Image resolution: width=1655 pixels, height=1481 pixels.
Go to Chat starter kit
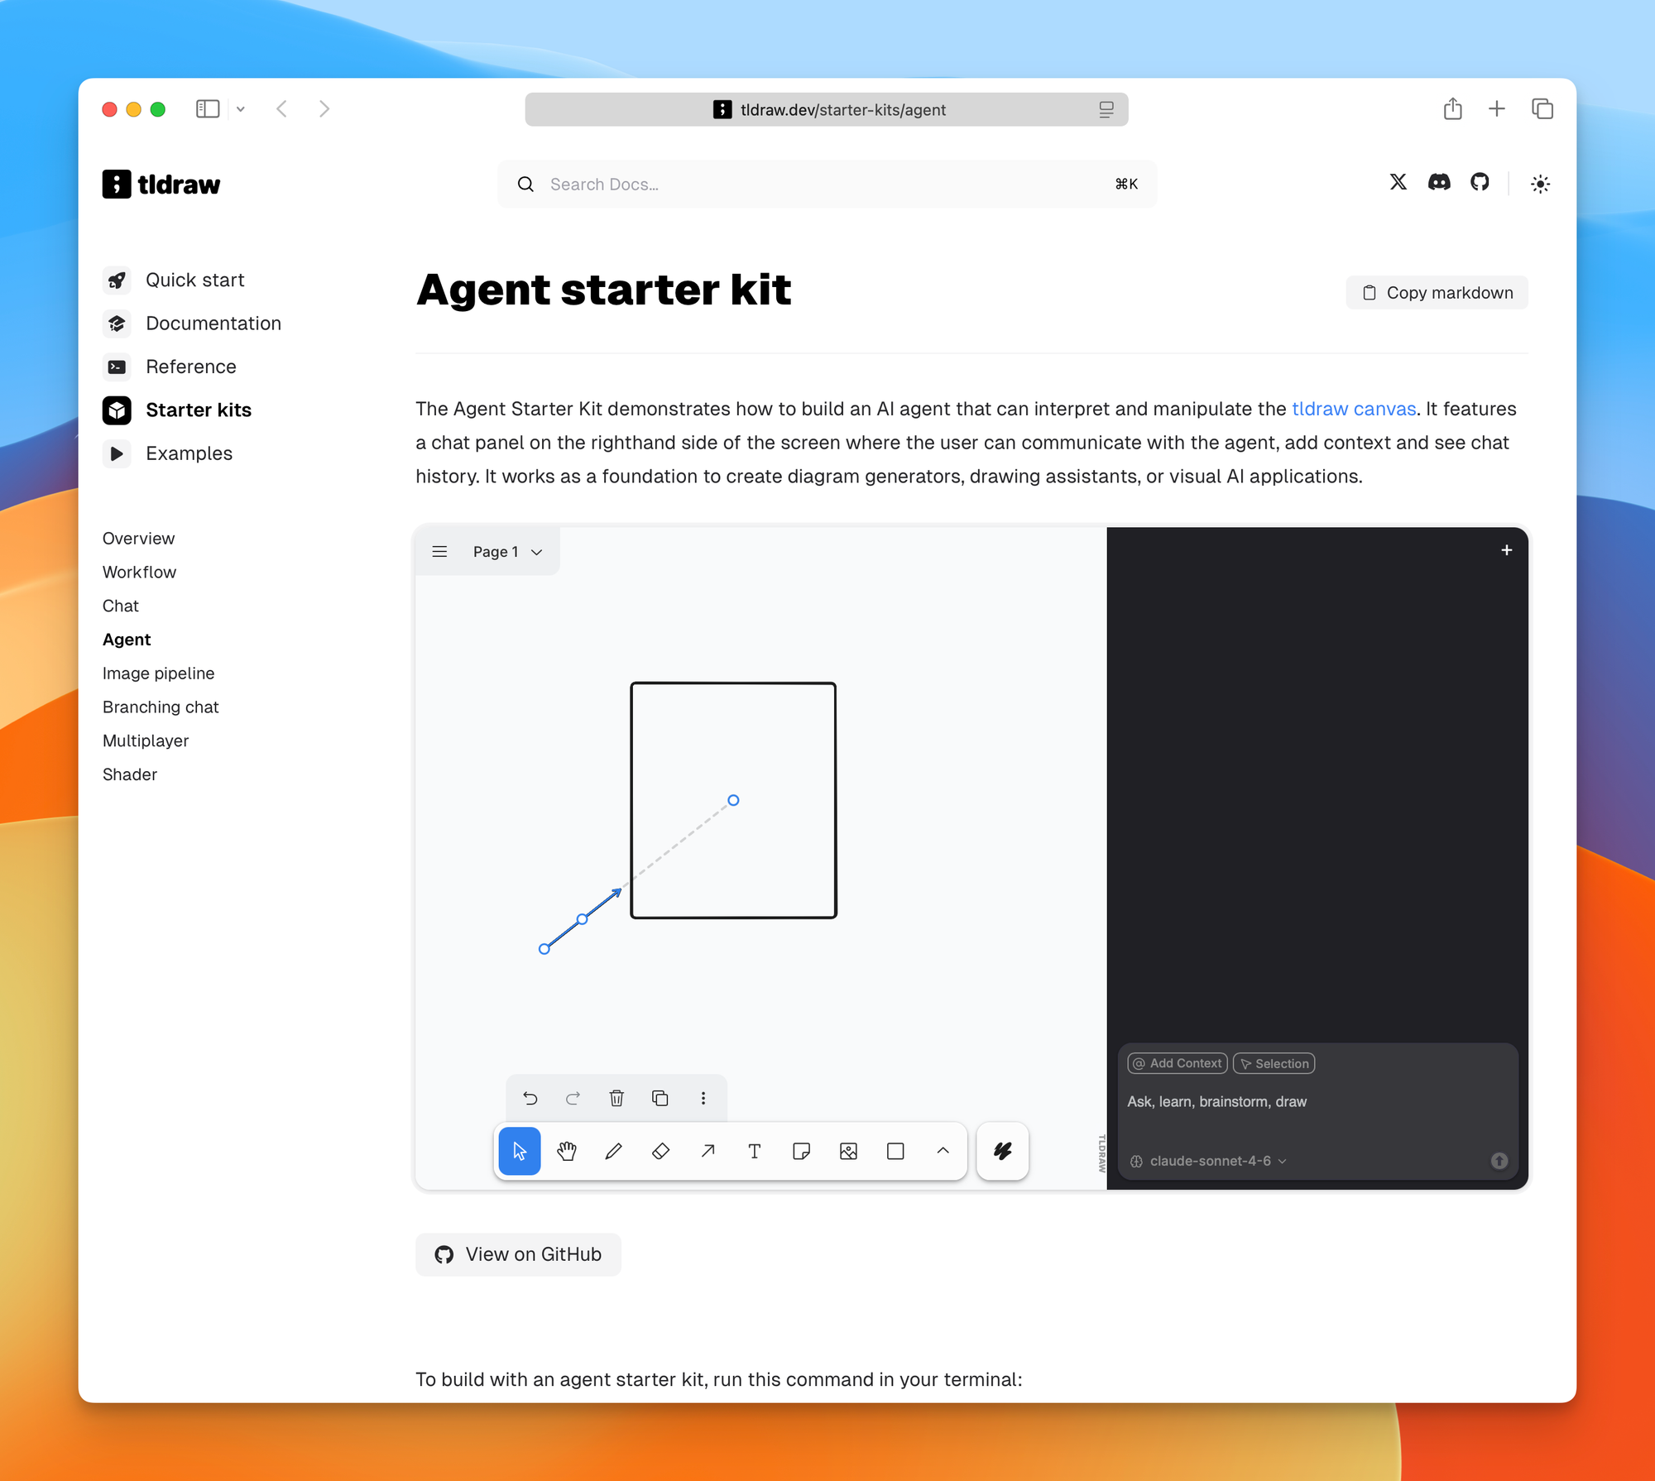(121, 606)
